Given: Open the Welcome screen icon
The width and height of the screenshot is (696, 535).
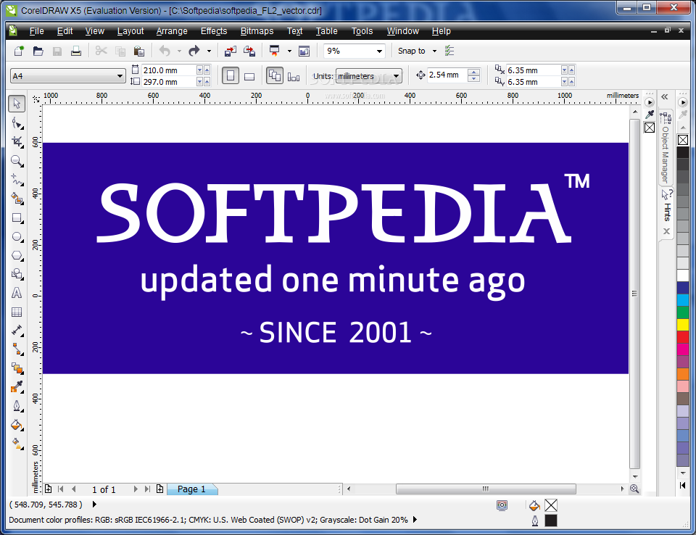Looking at the screenshot, I should [304, 51].
